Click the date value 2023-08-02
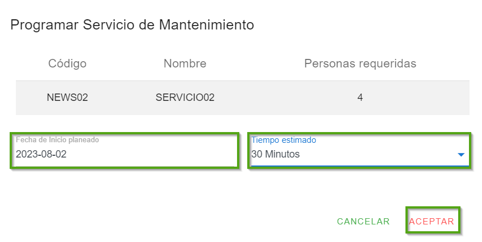Image resolution: width=482 pixels, height=242 pixels. [41, 154]
